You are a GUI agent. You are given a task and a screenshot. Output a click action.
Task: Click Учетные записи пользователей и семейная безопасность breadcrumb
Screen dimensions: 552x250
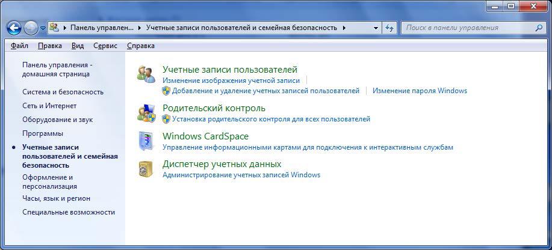pos(241,28)
